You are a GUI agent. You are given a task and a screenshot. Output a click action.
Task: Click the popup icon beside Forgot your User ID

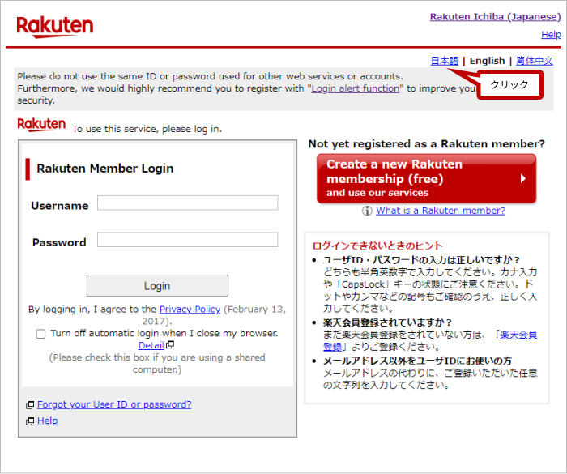click(x=30, y=405)
